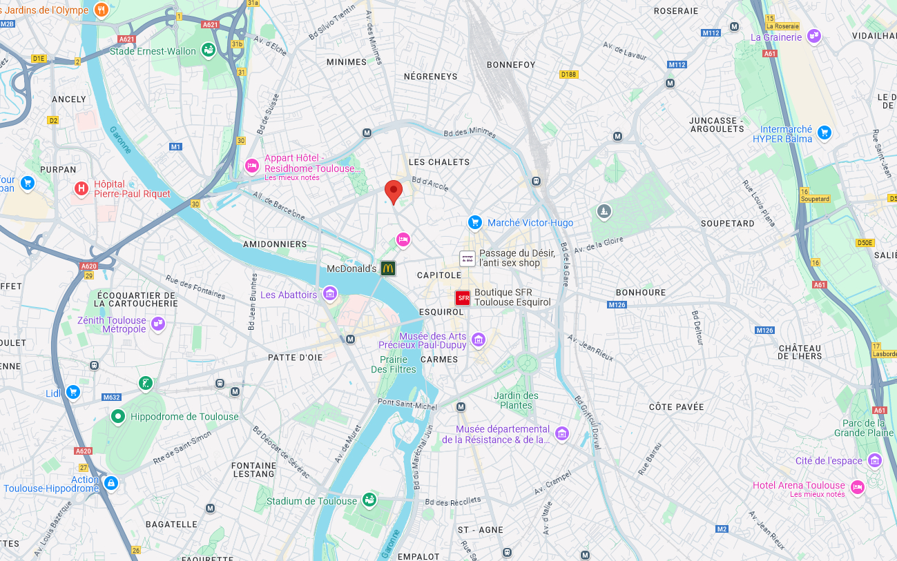Screen dimensions: 897x561
Task: Open La Grainerie venue icon
Action: pos(814,36)
